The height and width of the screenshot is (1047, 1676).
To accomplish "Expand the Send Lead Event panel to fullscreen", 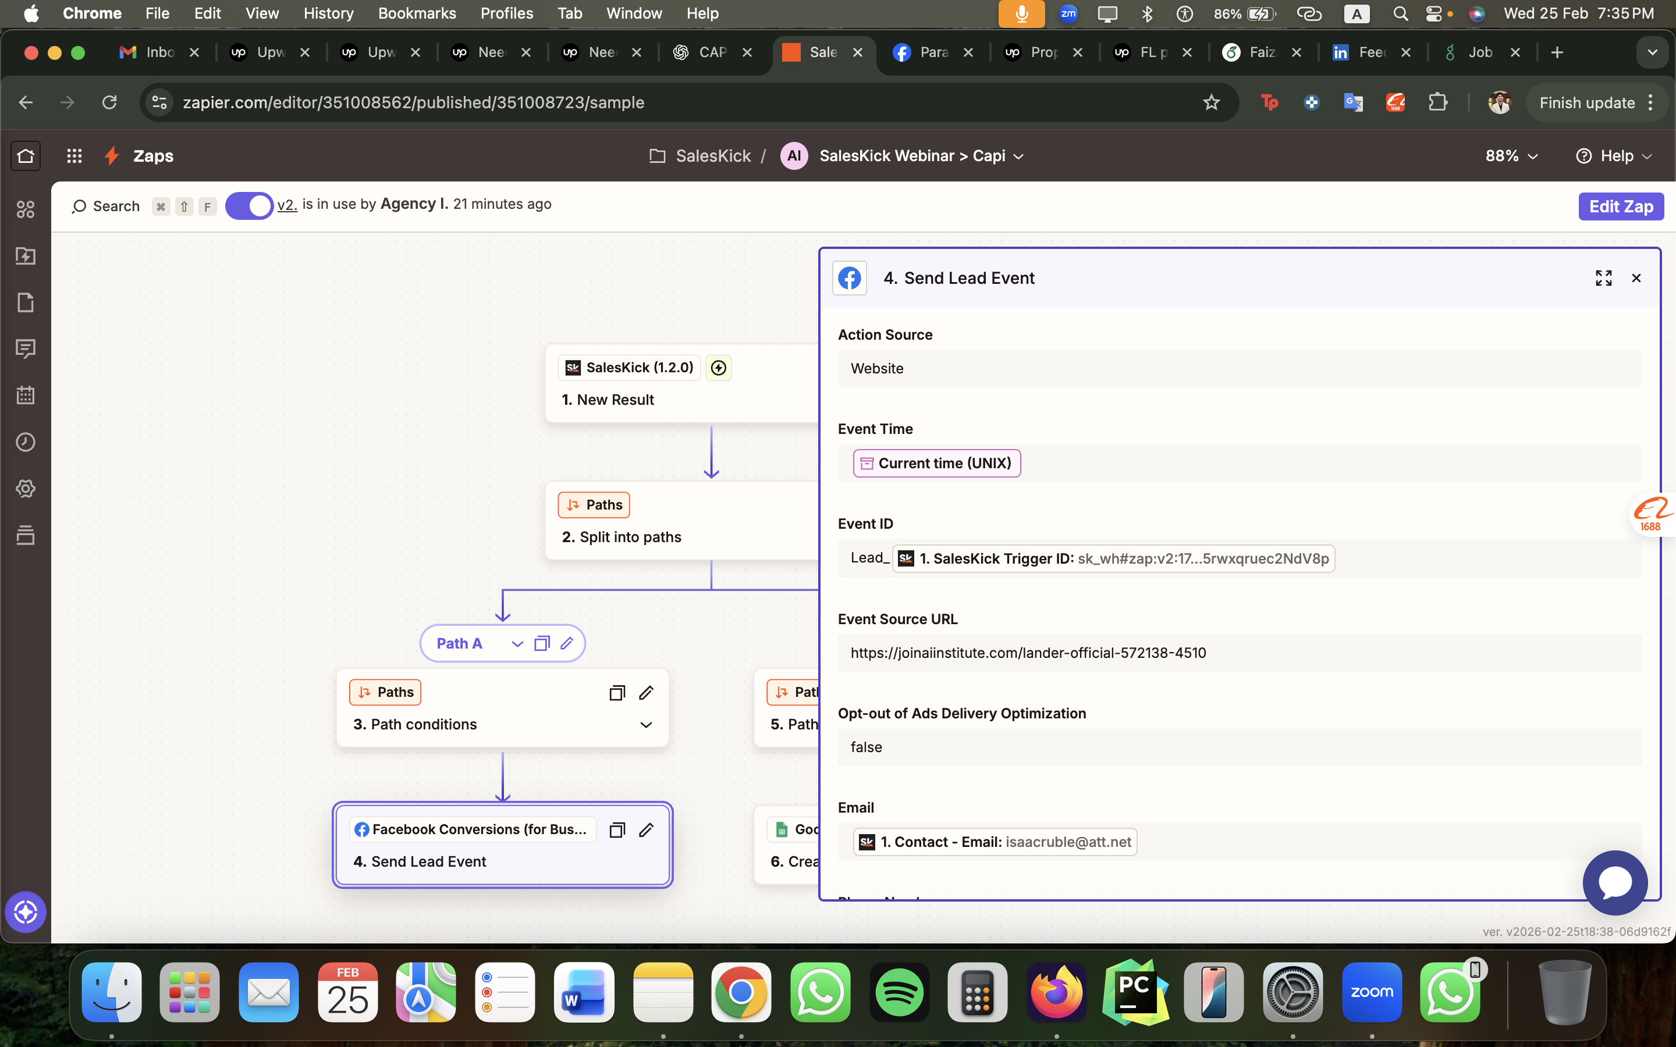I will 1603,277.
